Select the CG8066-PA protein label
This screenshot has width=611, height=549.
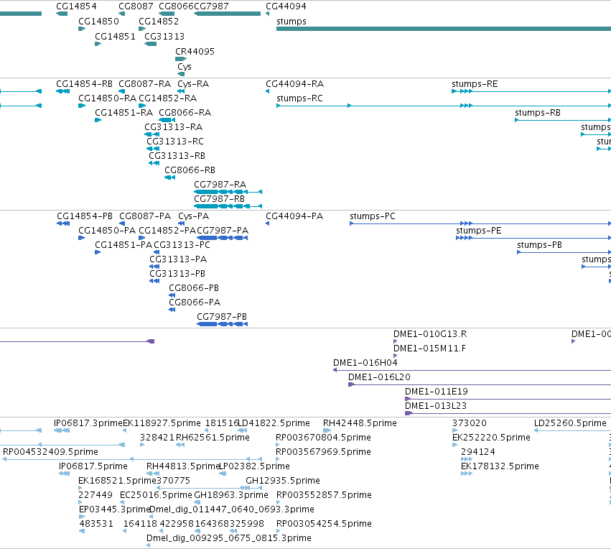point(195,303)
